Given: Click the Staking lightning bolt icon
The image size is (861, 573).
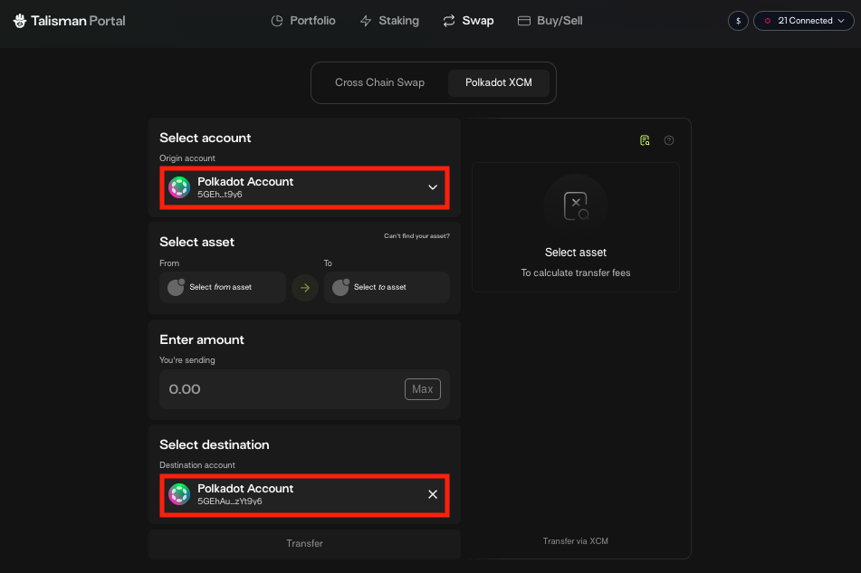Looking at the screenshot, I should pyautogui.click(x=366, y=21).
